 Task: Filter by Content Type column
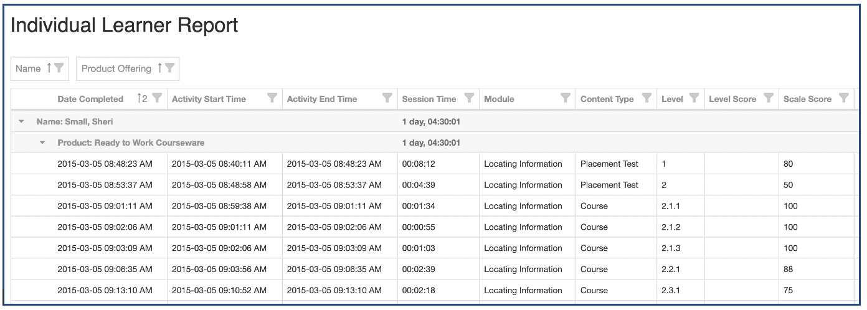click(647, 98)
